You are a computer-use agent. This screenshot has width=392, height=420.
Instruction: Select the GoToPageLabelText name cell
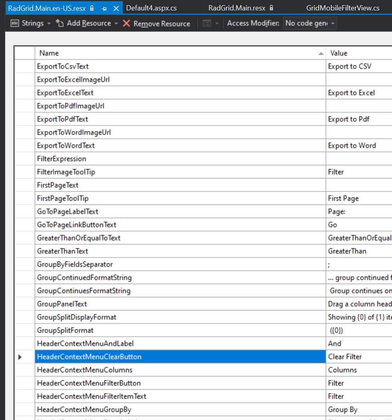(x=180, y=211)
